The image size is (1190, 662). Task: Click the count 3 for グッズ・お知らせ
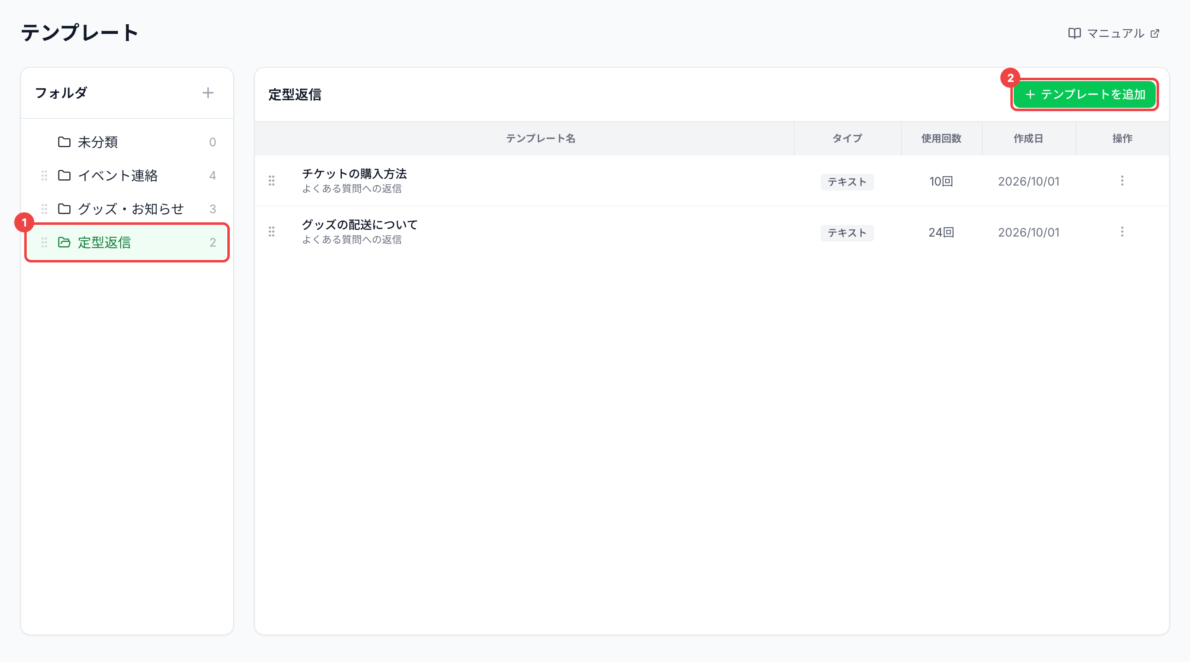pos(213,209)
